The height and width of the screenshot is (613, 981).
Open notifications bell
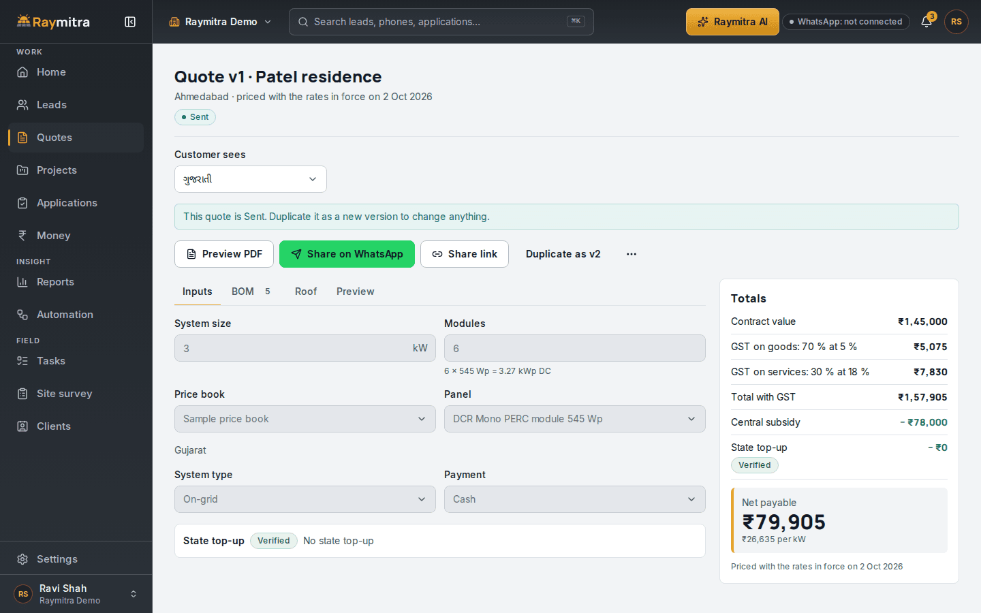tap(926, 22)
